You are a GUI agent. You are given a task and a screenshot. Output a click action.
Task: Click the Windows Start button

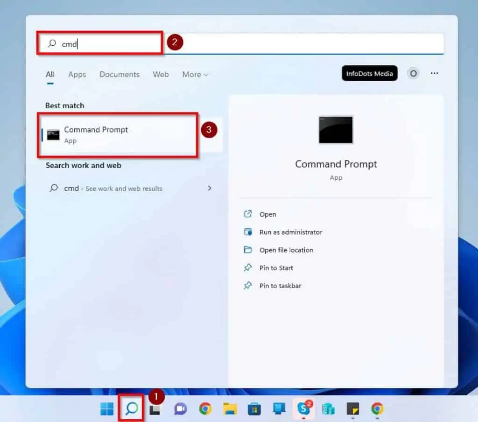click(x=107, y=409)
